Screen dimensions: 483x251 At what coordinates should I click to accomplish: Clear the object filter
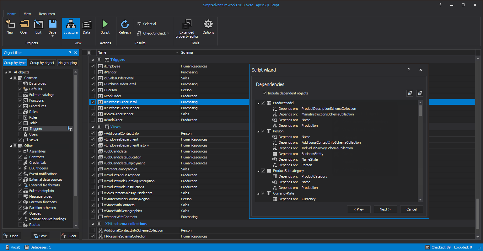(x=69, y=236)
